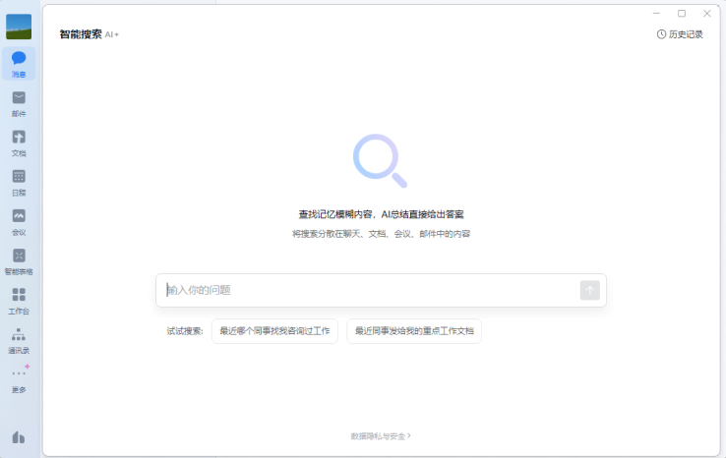The height and width of the screenshot is (458, 726).
Task: Click the 输入你的问题 search input field
Action: [369, 290]
